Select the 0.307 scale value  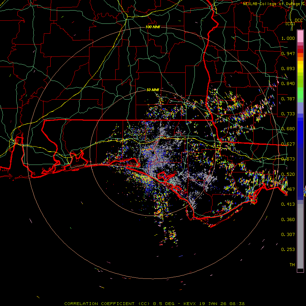click(288, 235)
